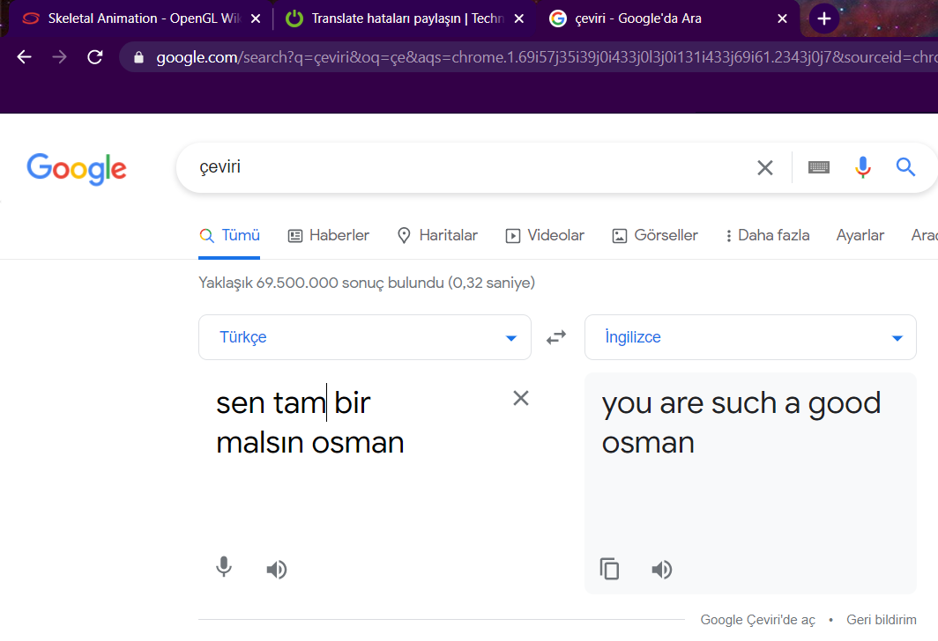Open the Haberler tab
The width and height of the screenshot is (938, 641).
pyautogui.click(x=329, y=235)
